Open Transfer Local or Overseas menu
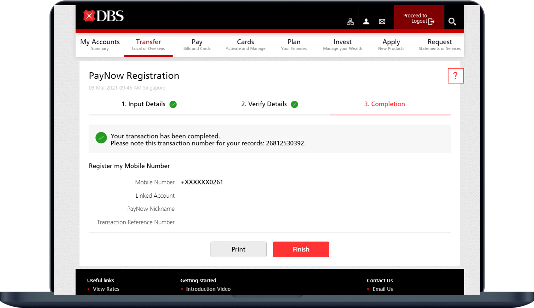 tap(148, 45)
